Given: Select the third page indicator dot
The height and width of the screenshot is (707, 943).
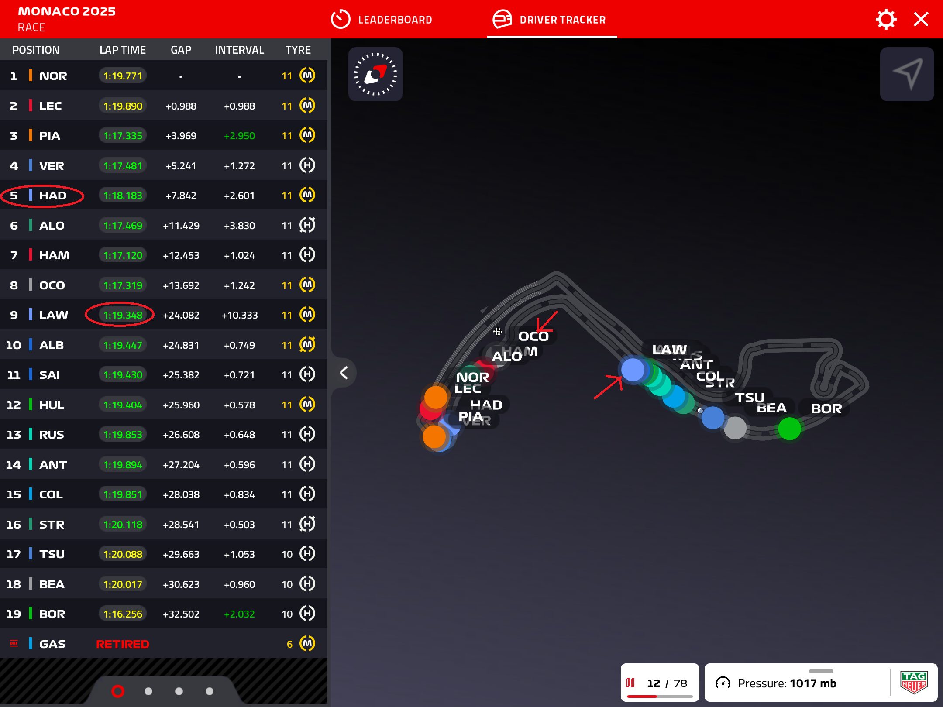Looking at the screenshot, I should [x=179, y=691].
